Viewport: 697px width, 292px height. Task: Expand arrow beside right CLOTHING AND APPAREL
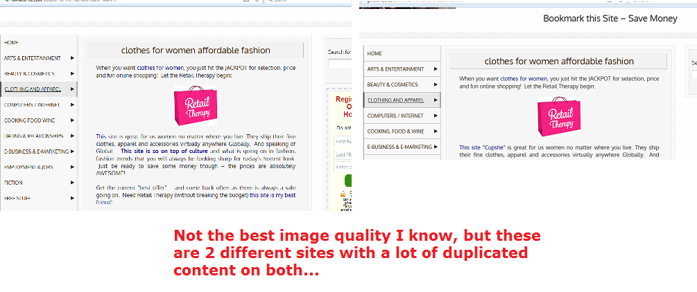click(436, 100)
